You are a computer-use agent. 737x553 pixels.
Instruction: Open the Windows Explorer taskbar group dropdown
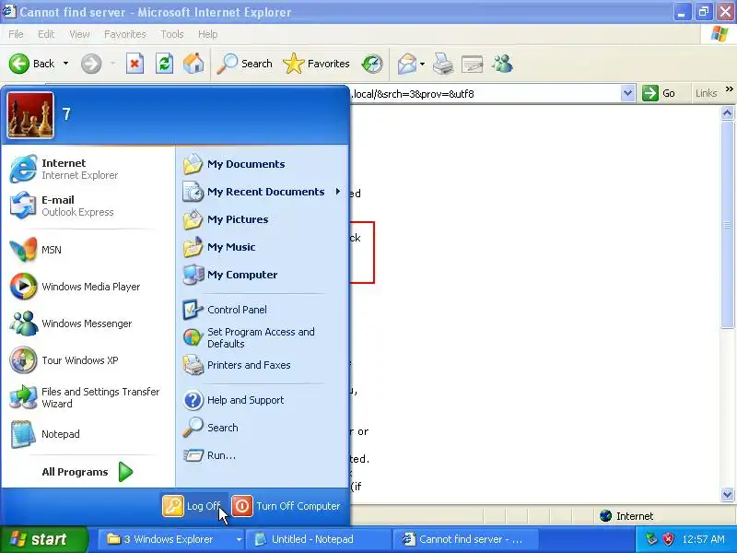[x=239, y=539]
